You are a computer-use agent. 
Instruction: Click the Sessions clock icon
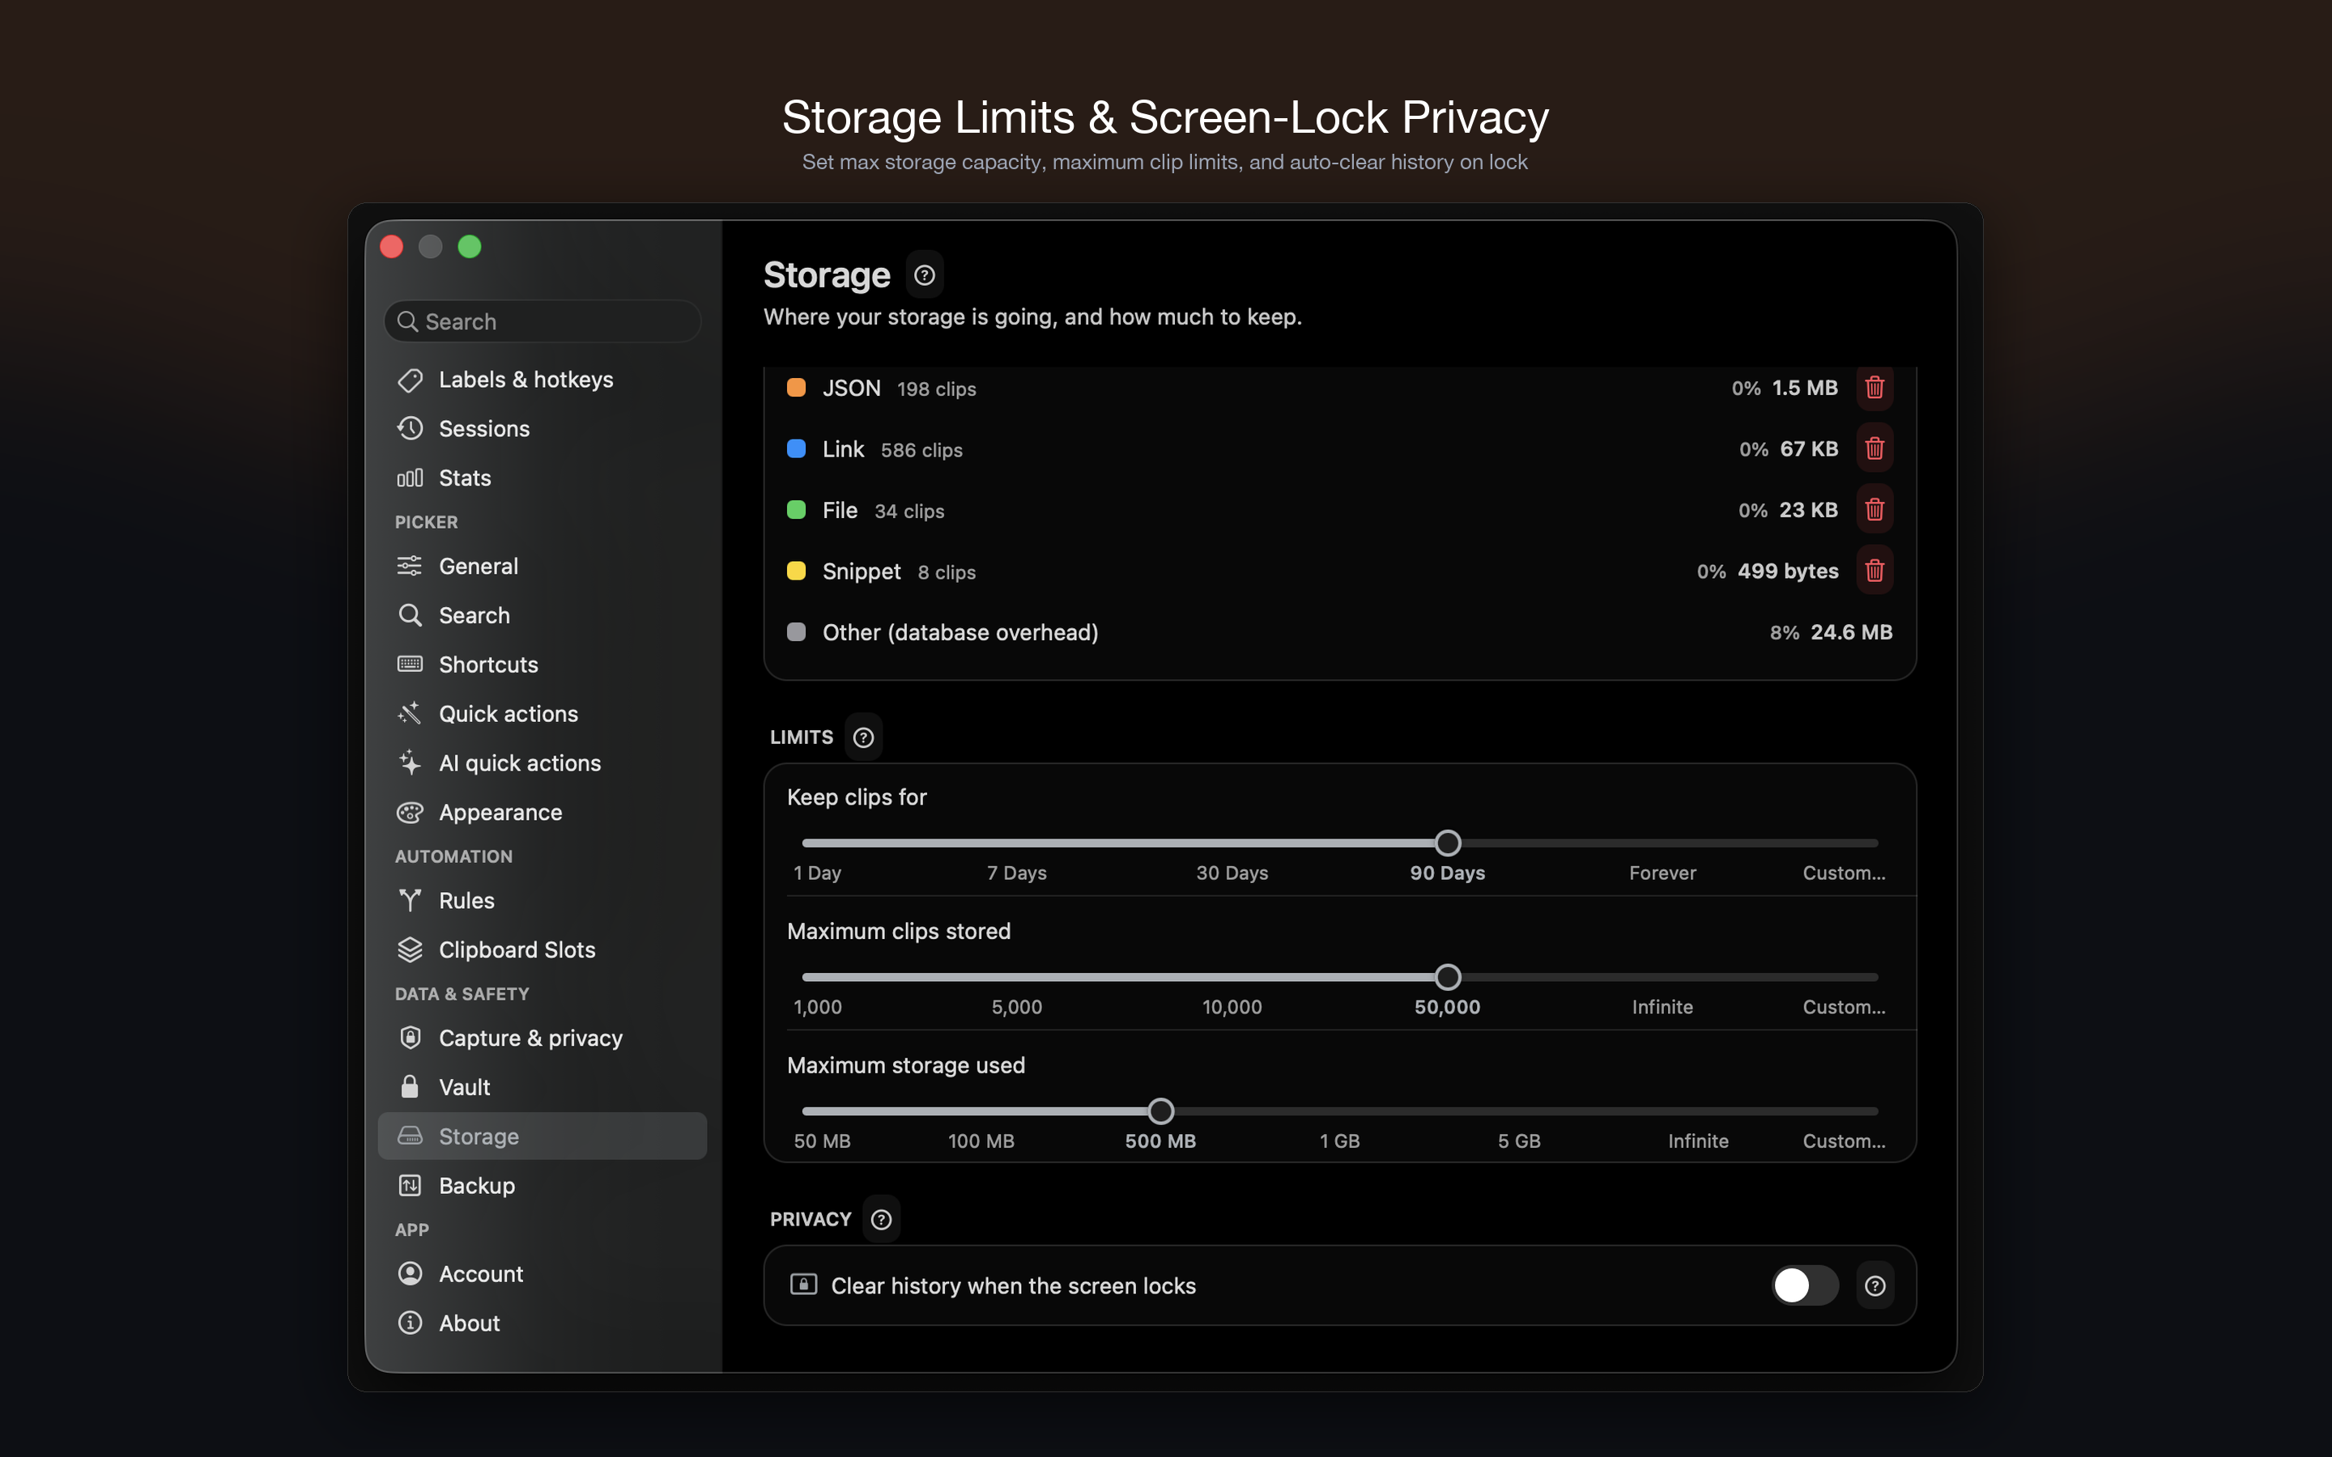(x=410, y=429)
